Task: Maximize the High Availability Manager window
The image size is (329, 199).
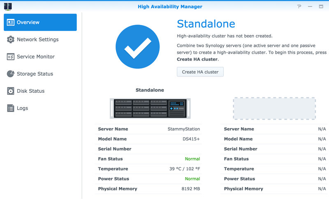Action: [x=321, y=7]
